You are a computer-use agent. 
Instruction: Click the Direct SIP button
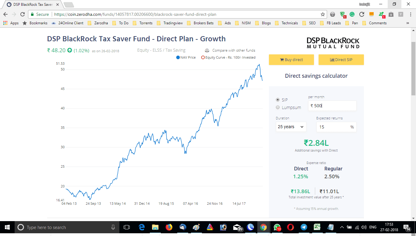pyautogui.click(x=341, y=60)
